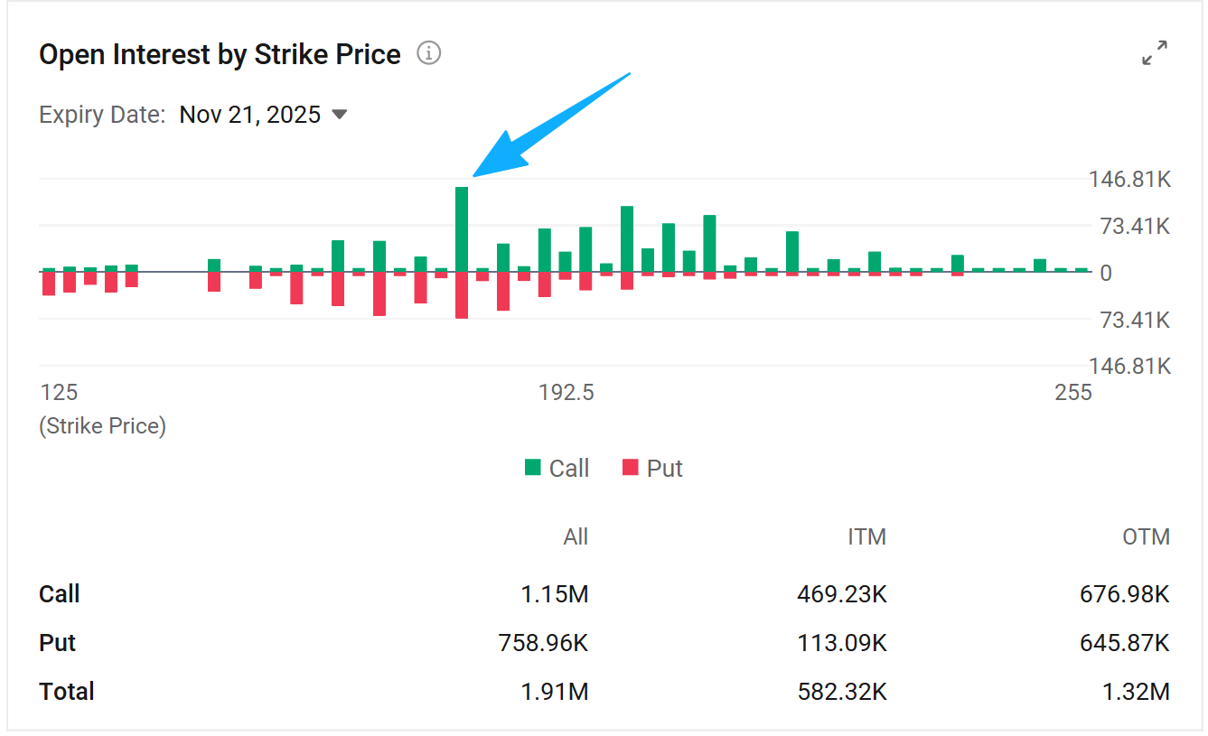Click the Call row label
Image resolution: width=1208 pixels, height=736 pixels.
pyautogui.click(x=60, y=594)
